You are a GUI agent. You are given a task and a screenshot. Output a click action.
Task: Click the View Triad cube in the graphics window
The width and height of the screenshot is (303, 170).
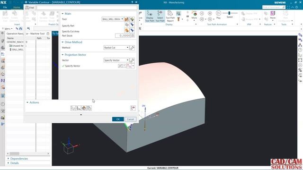[x=68, y=148]
